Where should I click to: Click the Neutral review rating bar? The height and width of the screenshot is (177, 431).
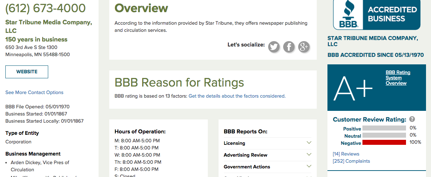click(x=384, y=135)
